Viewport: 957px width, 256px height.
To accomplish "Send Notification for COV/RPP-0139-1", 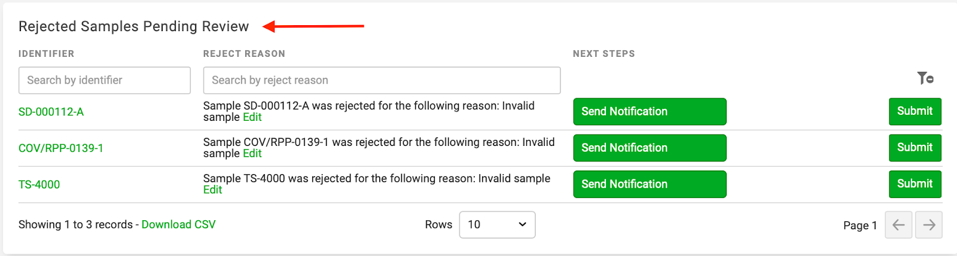I will point(650,148).
